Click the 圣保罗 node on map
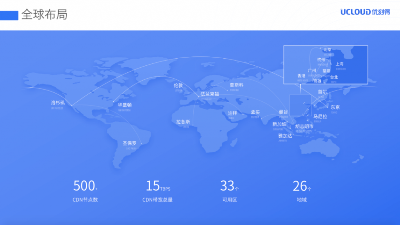Screen dimensions: 400x225 (130, 143)
